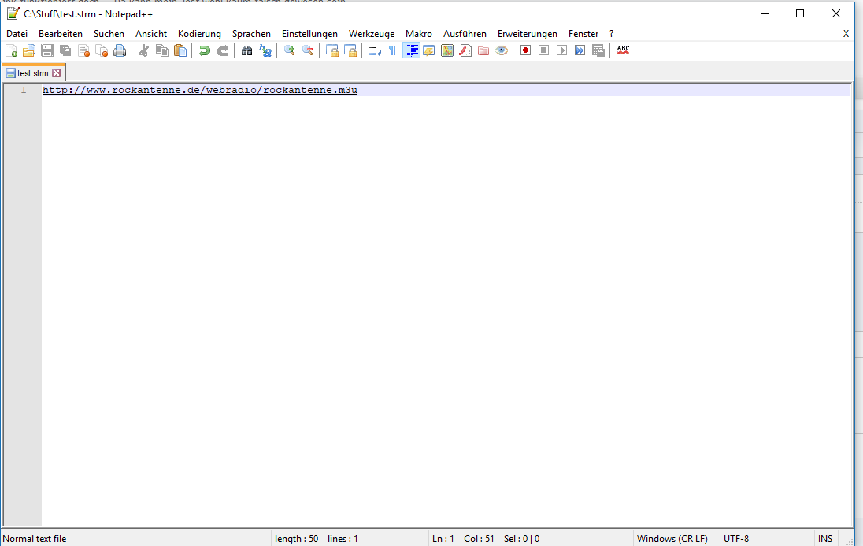This screenshot has height=546, width=863.
Task: Click 'Normal text file' in status bar
Action: tap(35, 539)
